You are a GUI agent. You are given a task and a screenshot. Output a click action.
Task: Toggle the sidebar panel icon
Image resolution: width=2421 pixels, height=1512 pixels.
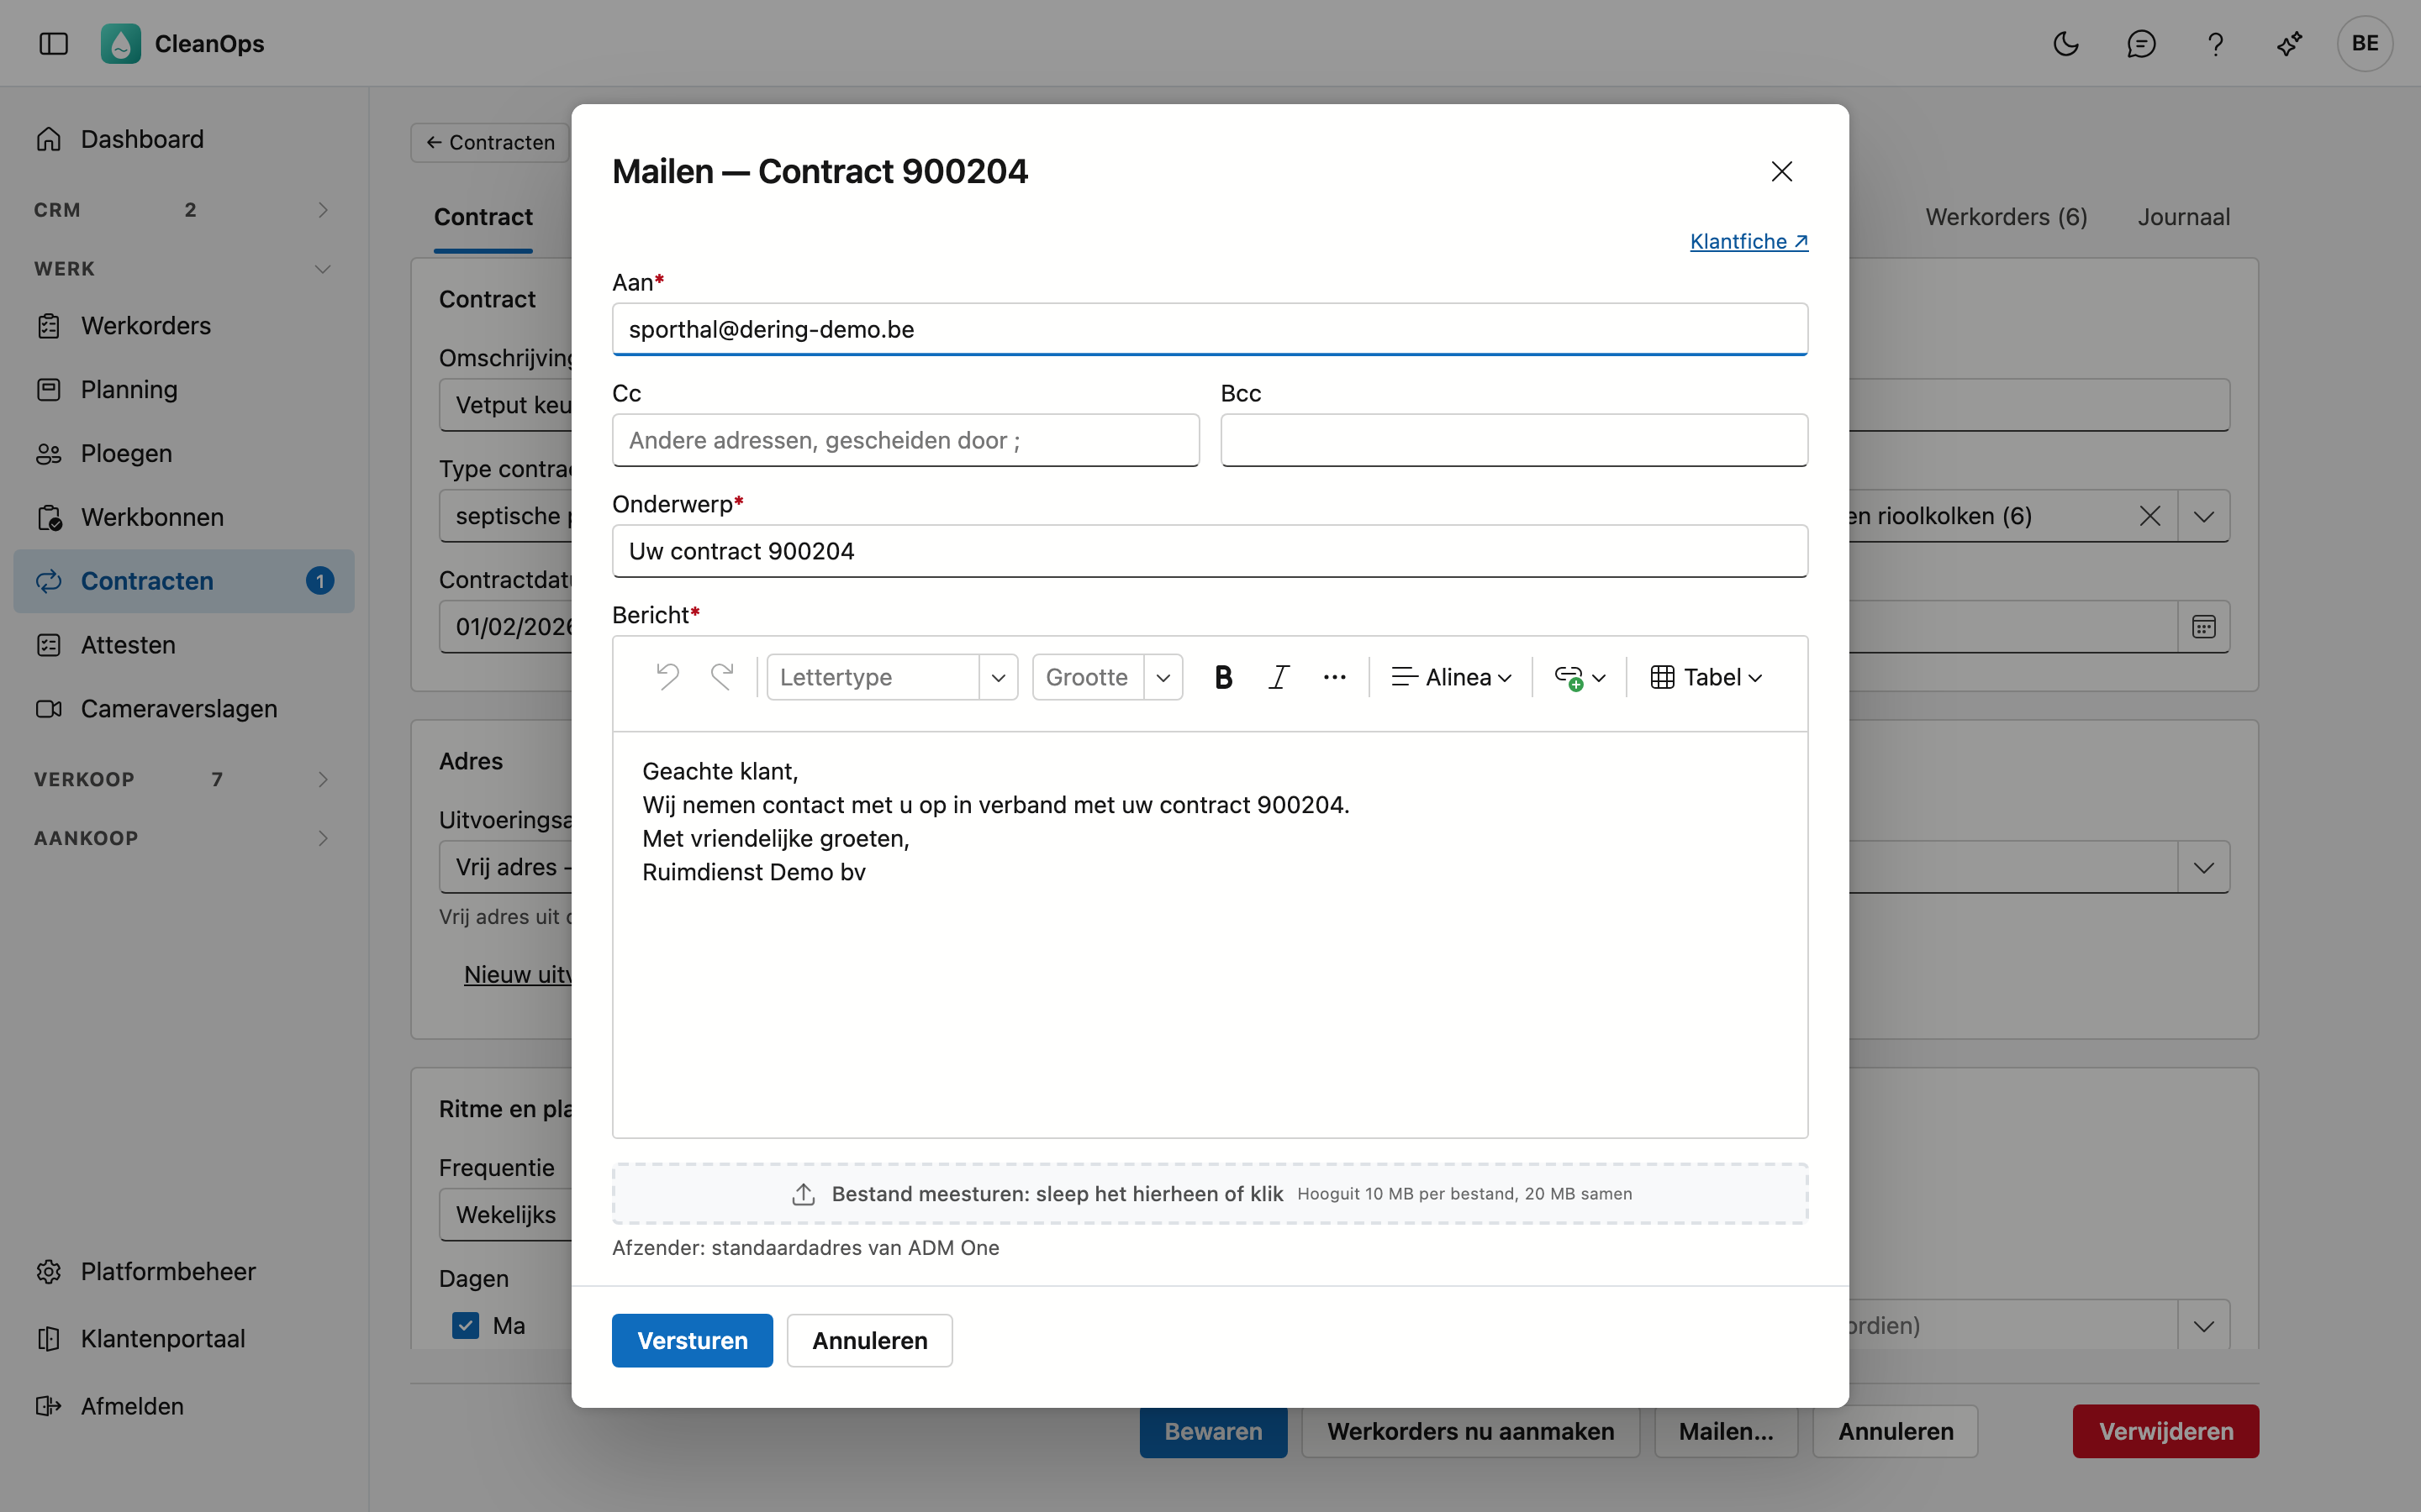pos(53,43)
